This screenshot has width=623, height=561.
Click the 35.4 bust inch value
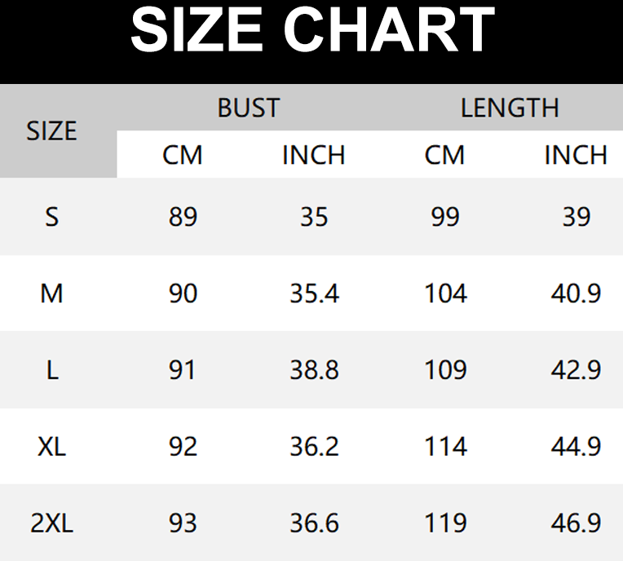click(x=314, y=294)
